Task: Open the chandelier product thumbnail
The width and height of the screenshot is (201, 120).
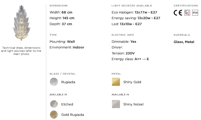Action: click(x=21, y=23)
